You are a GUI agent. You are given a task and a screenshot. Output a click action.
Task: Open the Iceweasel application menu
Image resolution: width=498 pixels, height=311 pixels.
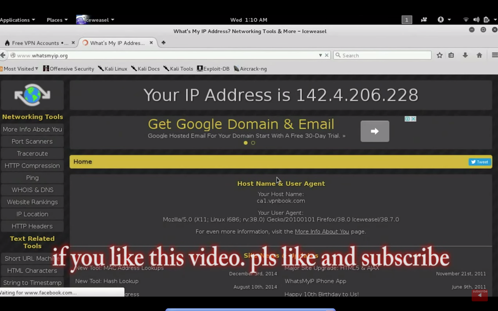tap(95, 20)
